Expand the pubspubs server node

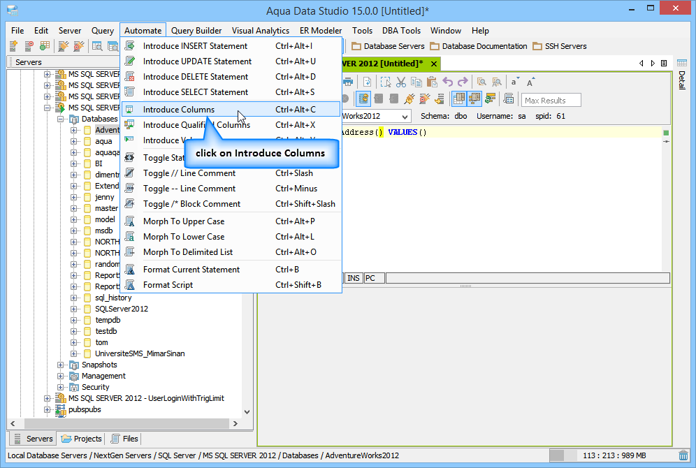click(47, 410)
